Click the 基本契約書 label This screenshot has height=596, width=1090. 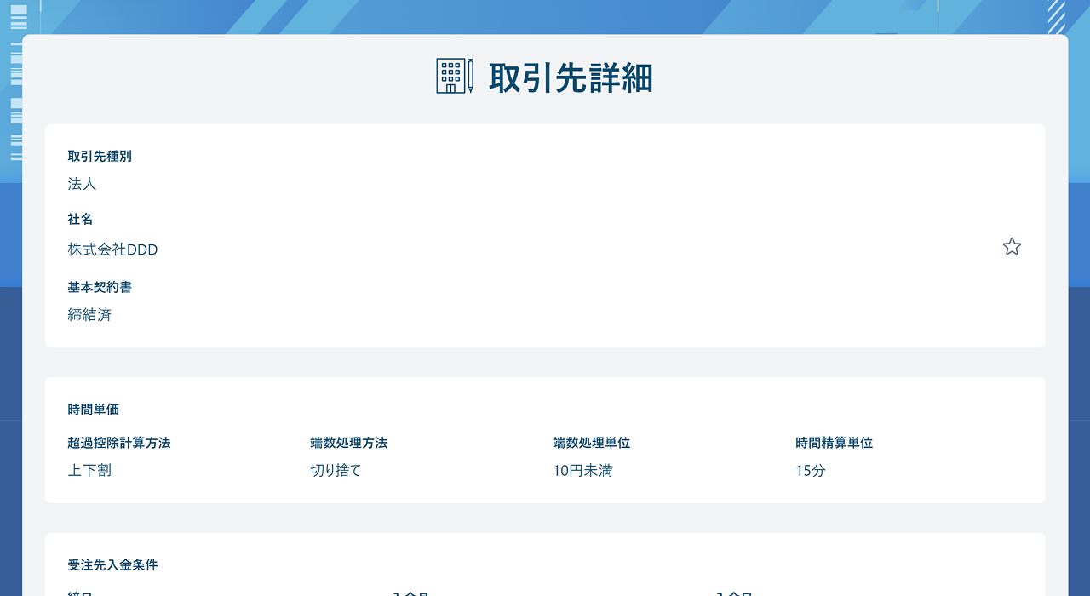[100, 288]
